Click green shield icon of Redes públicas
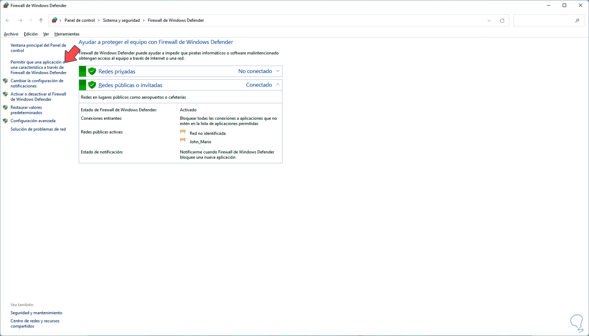589x336 pixels. tap(92, 85)
